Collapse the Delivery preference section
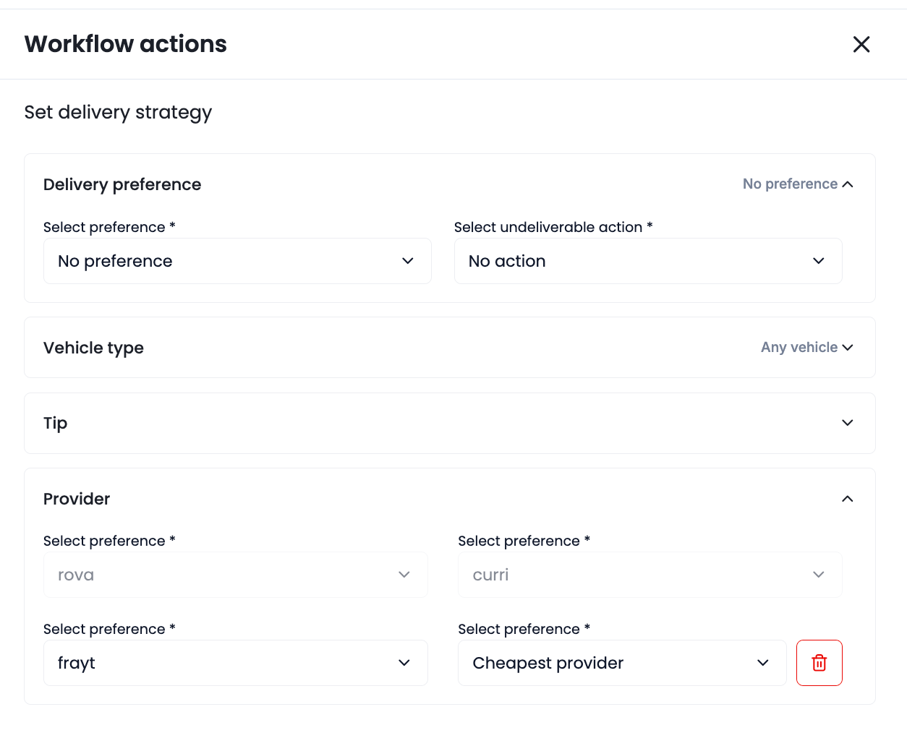Viewport: 907px width, 746px height. pyautogui.click(x=848, y=184)
